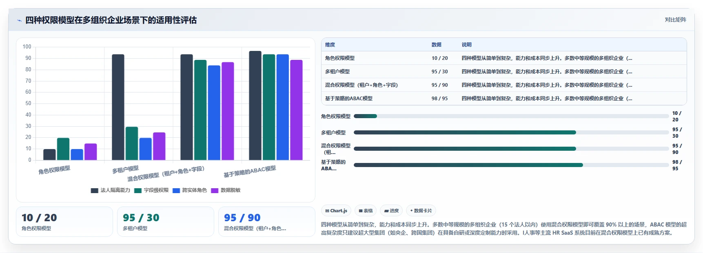Click the 多租户模型 progress bar
Viewport: 703px width, 253px height.
pos(511,132)
